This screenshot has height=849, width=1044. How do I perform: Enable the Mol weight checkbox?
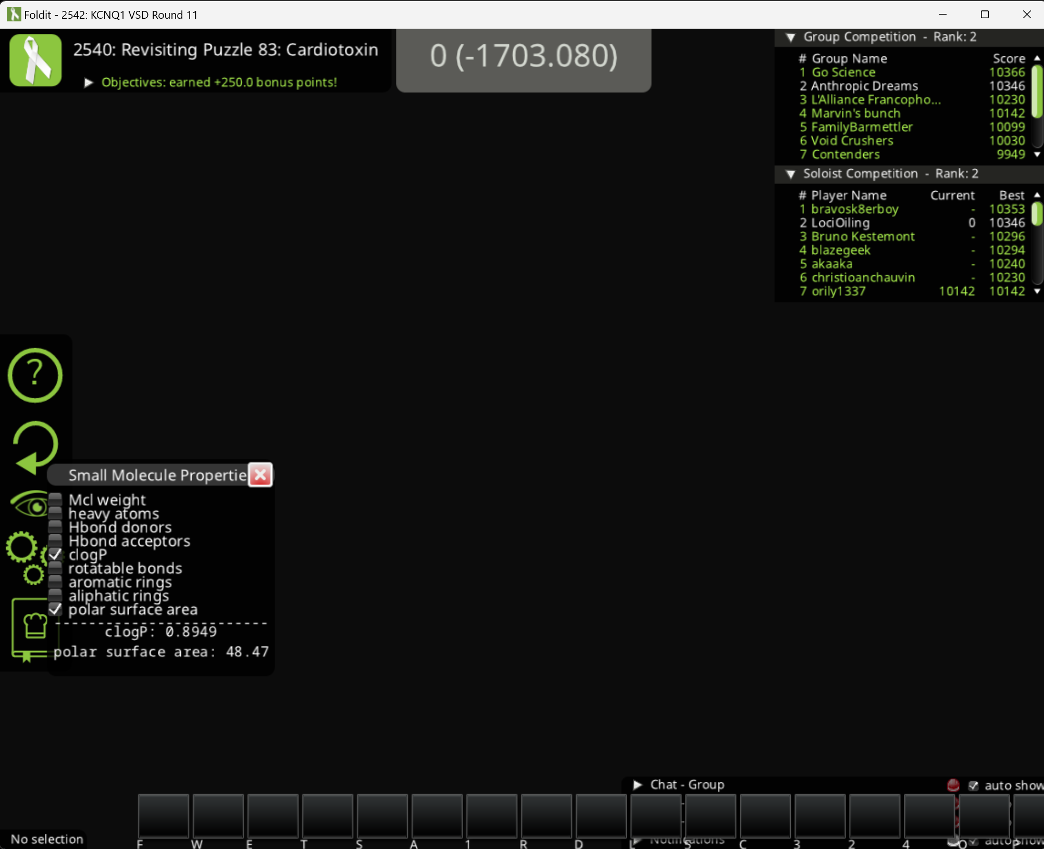pyautogui.click(x=55, y=499)
